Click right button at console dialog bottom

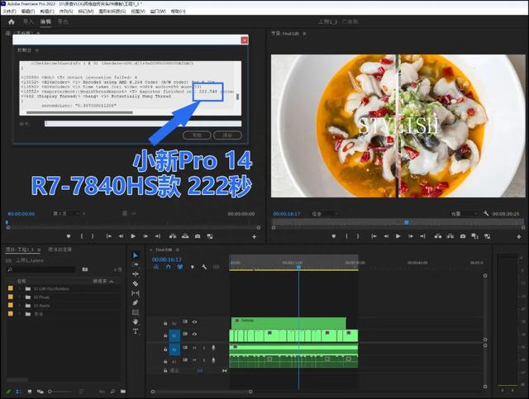click(228, 135)
